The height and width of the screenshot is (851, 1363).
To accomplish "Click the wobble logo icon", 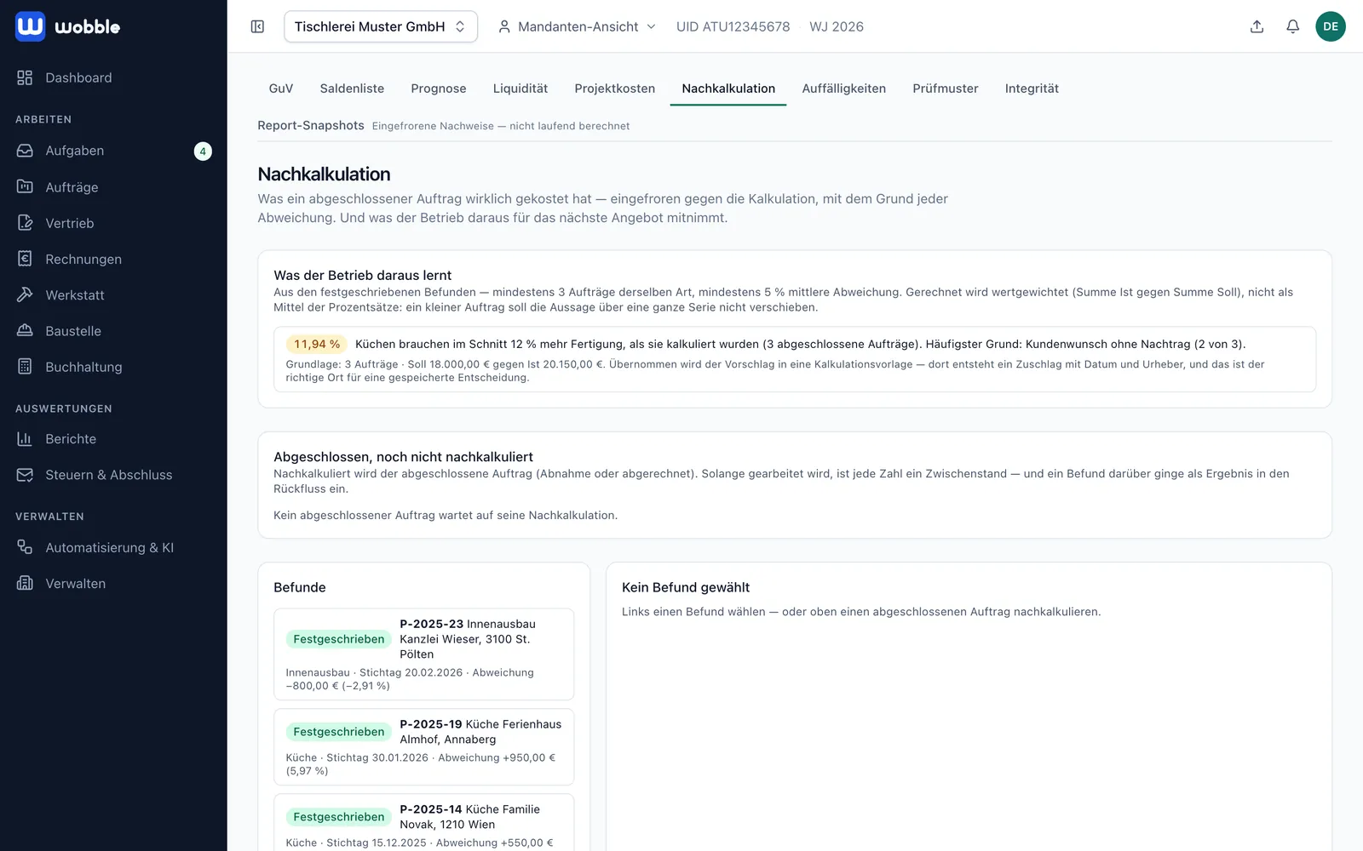I will pos(30,26).
